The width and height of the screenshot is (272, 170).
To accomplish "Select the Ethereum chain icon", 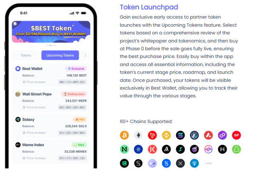I will pos(138,135).
